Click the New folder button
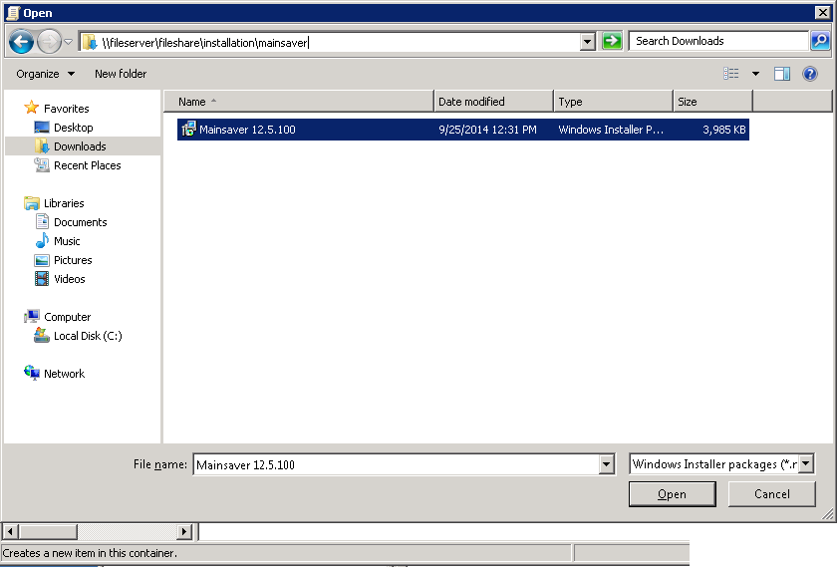 [x=121, y=74]
